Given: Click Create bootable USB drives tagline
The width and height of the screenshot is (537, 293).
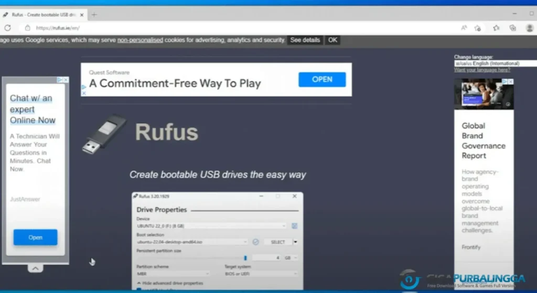Looking at the screenshot, I should pos(218,175).
